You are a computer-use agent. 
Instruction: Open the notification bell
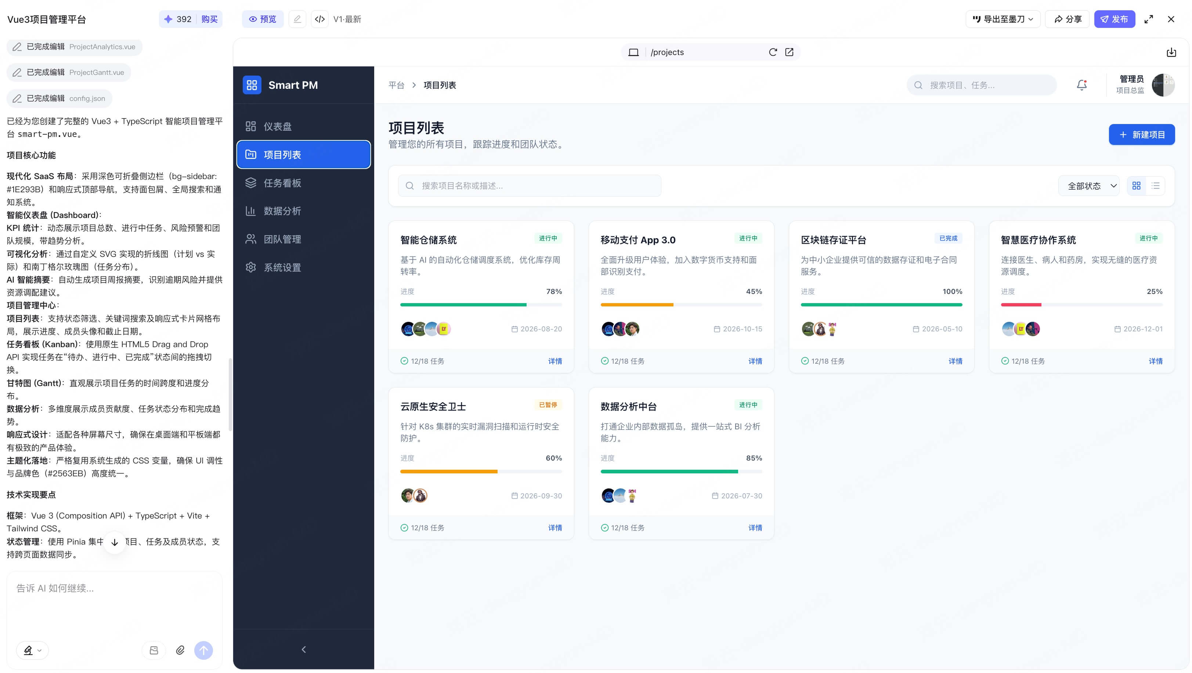[x=1081, y=85]
